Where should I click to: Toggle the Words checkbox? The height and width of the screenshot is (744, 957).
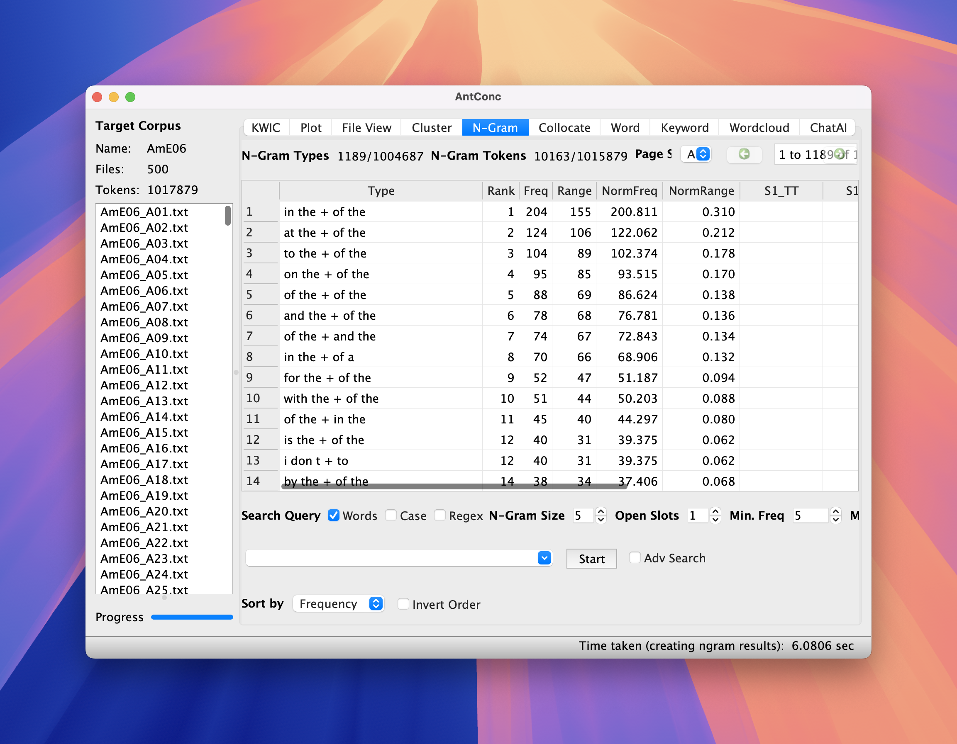(x=334, y=515)
